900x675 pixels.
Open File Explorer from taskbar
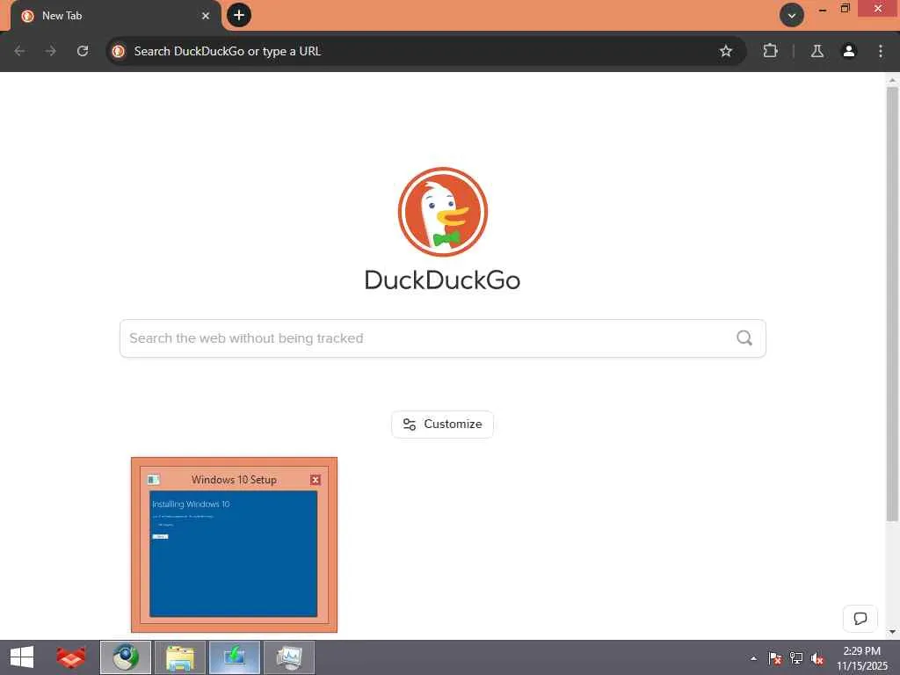click(x=180, y=657)
